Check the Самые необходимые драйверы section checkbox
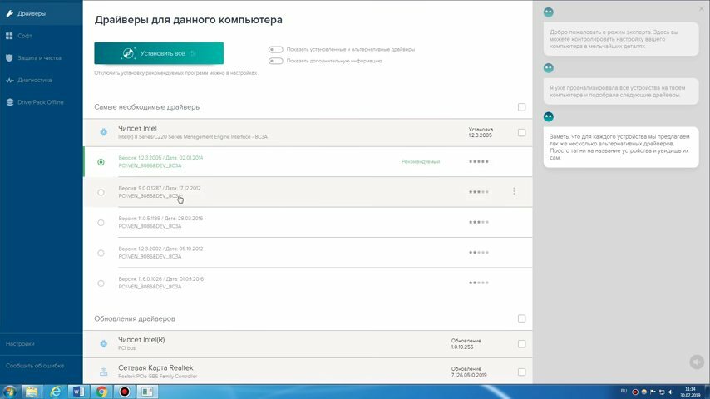The height and width of the screenshot is (399, 710). coord(521,107)
